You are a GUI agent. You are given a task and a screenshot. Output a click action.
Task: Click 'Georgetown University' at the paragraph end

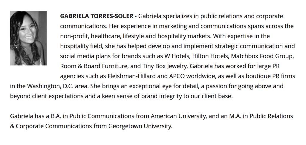(140, 126)
